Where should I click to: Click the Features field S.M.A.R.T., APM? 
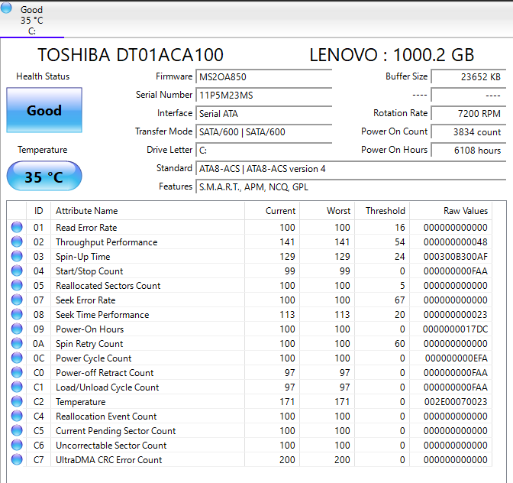click(x=350, y=187)
